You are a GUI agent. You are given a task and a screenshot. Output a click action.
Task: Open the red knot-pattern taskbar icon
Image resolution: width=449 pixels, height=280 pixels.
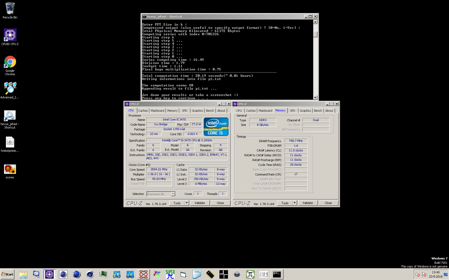point(144,274)
